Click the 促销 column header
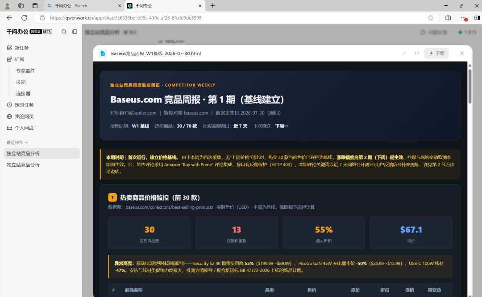The height and width of the screenshot is (297, 482). [409, 290]
